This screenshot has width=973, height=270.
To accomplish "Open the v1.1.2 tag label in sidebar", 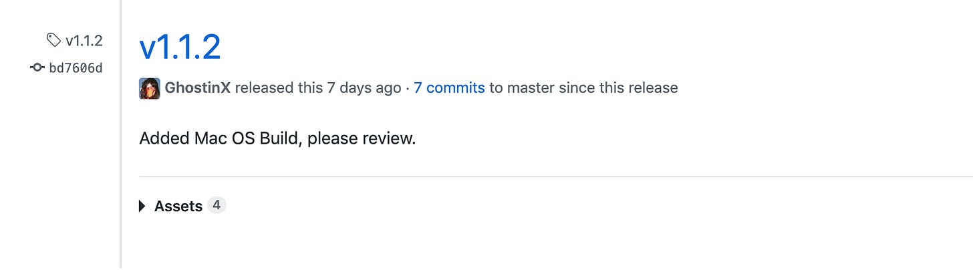I will pyautogui.click(x=84, y=41).
